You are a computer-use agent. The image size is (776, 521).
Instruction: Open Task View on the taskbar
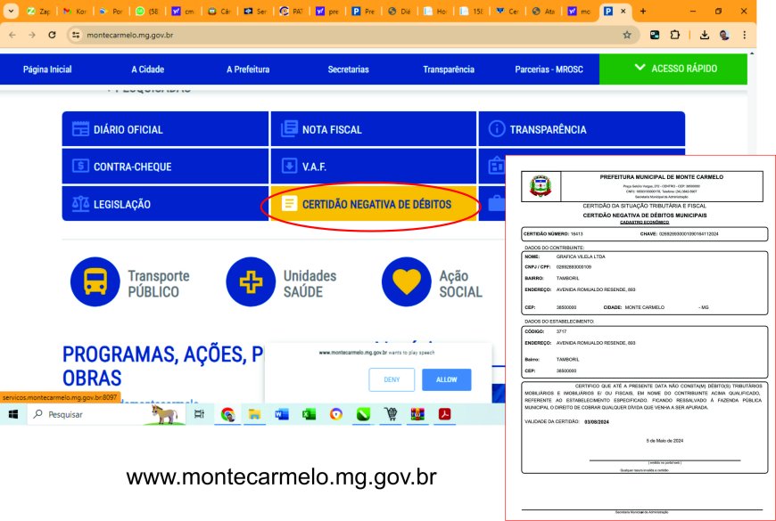coord(200,414)
